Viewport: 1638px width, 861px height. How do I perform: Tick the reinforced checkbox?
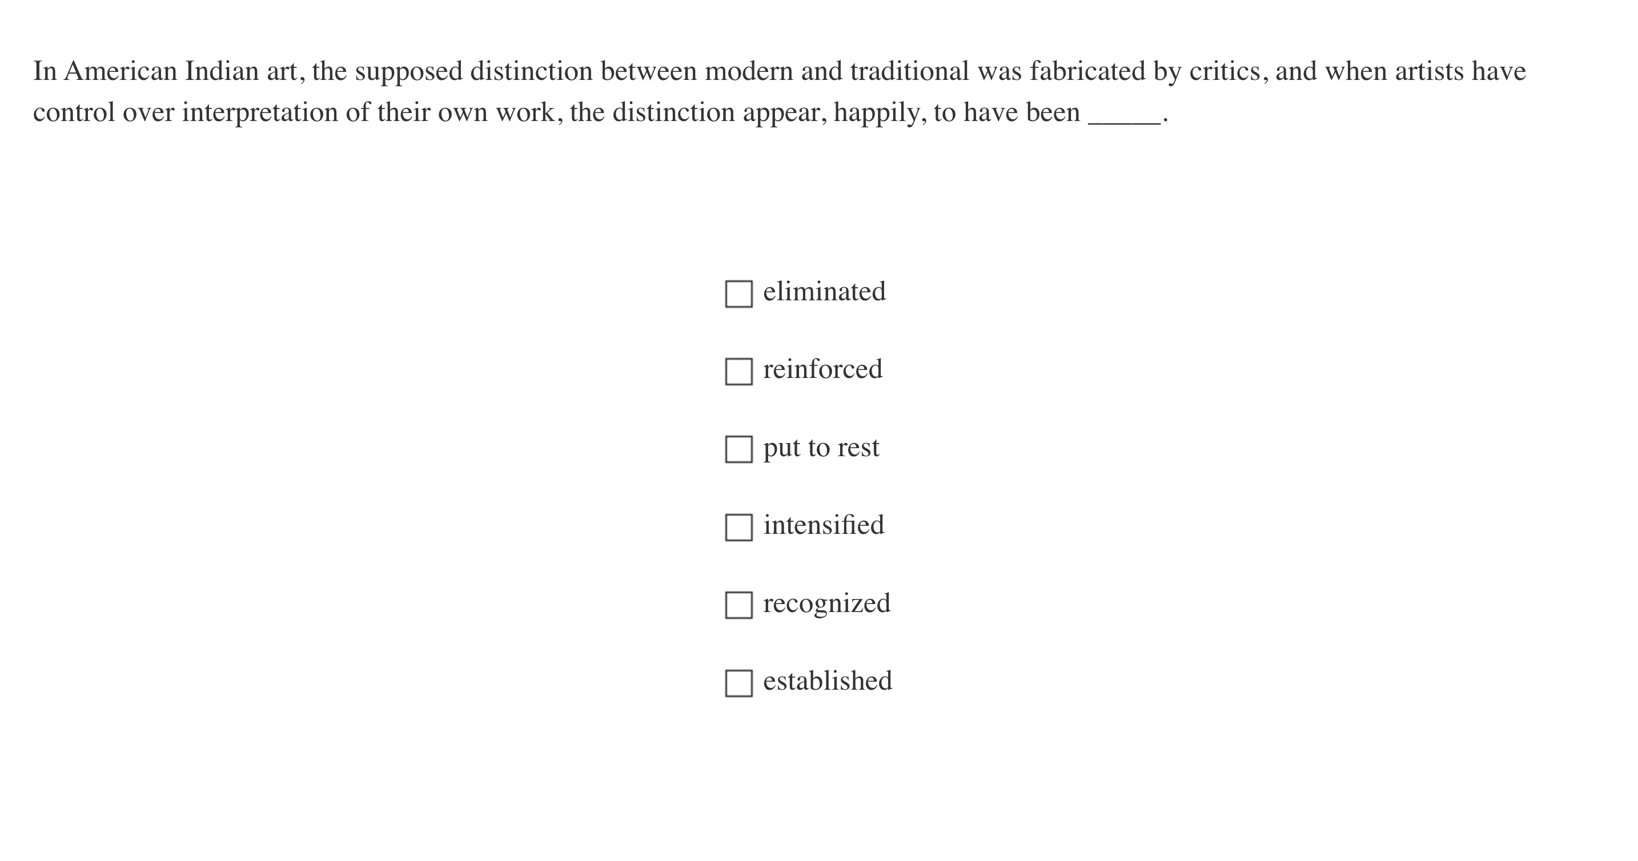(x=738, y=371)
